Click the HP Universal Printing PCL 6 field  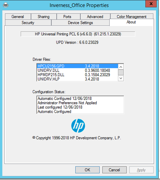coord(78,34)
